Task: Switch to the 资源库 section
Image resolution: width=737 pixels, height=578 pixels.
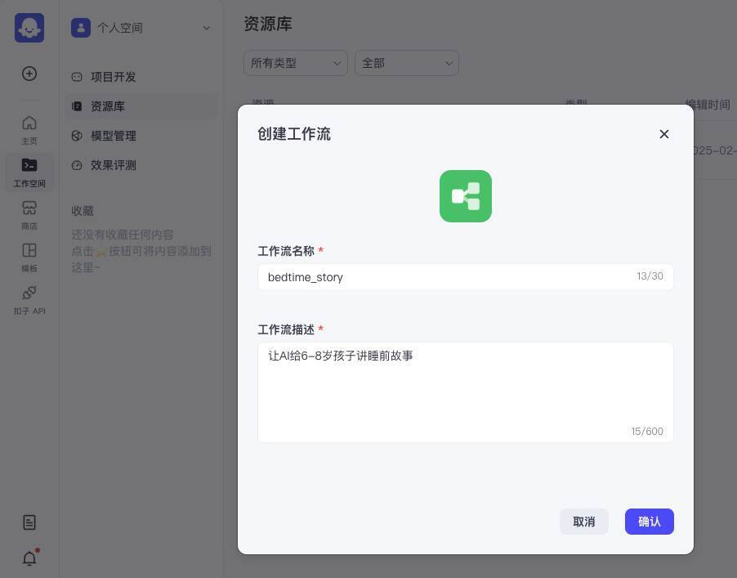Action: [108, 106]
